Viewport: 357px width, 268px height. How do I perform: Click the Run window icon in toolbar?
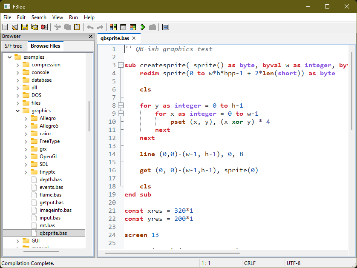pos(123,27)
